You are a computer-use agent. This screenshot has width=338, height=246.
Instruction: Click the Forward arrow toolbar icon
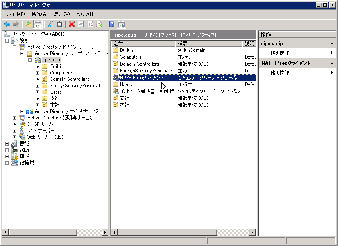(16, 25)
